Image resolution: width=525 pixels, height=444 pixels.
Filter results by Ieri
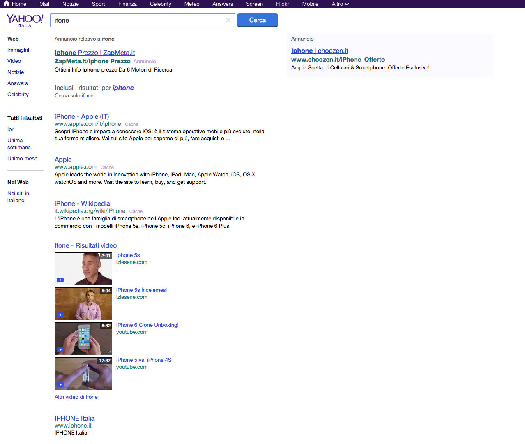pyautogui.click(x=11, y=129)
